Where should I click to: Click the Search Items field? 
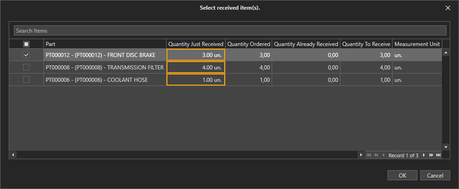pyautogui.click(x=230, y=30)
